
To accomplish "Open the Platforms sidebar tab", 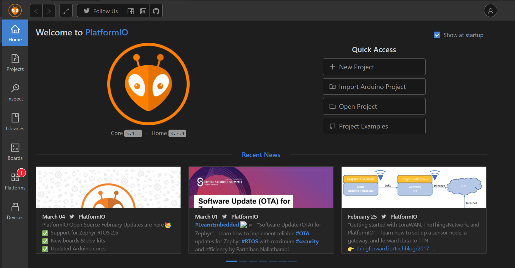I will pos(15,182).
